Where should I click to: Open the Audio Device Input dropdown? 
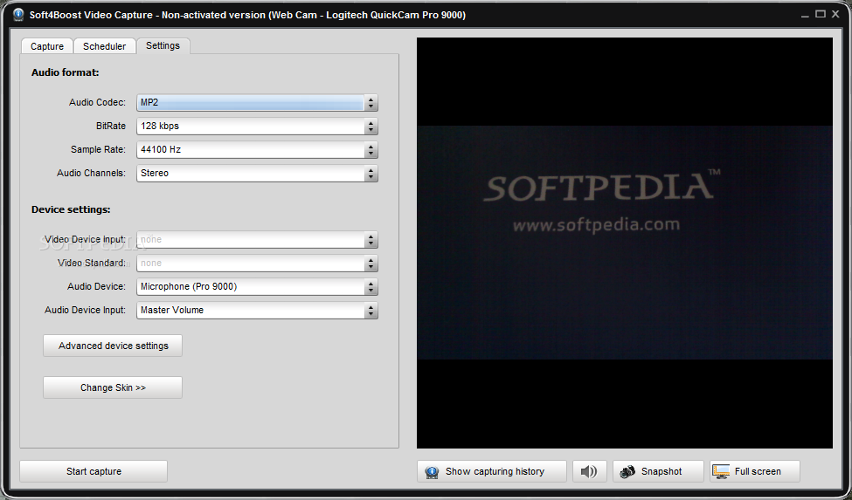pos(257,310)
